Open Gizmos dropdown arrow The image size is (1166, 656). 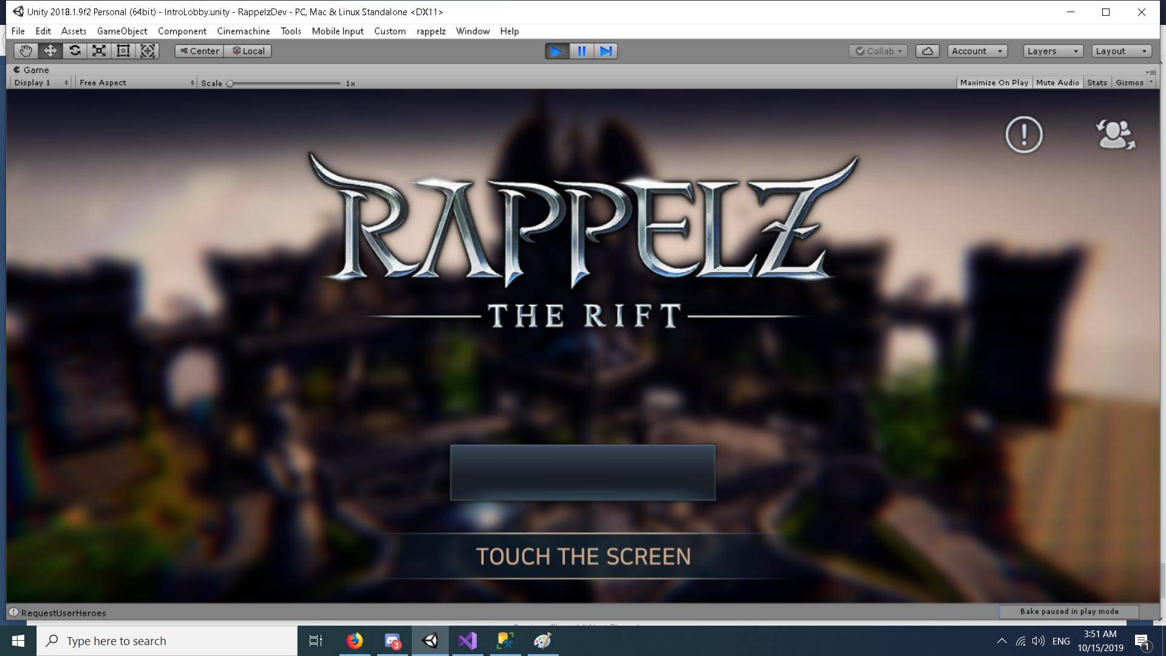(1151, 83)
